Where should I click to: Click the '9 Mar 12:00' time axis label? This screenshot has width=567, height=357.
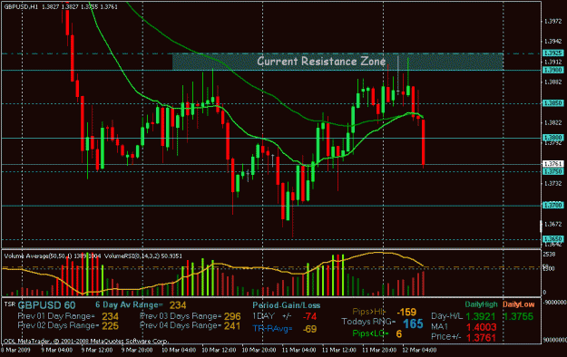[x=96, y=350]
